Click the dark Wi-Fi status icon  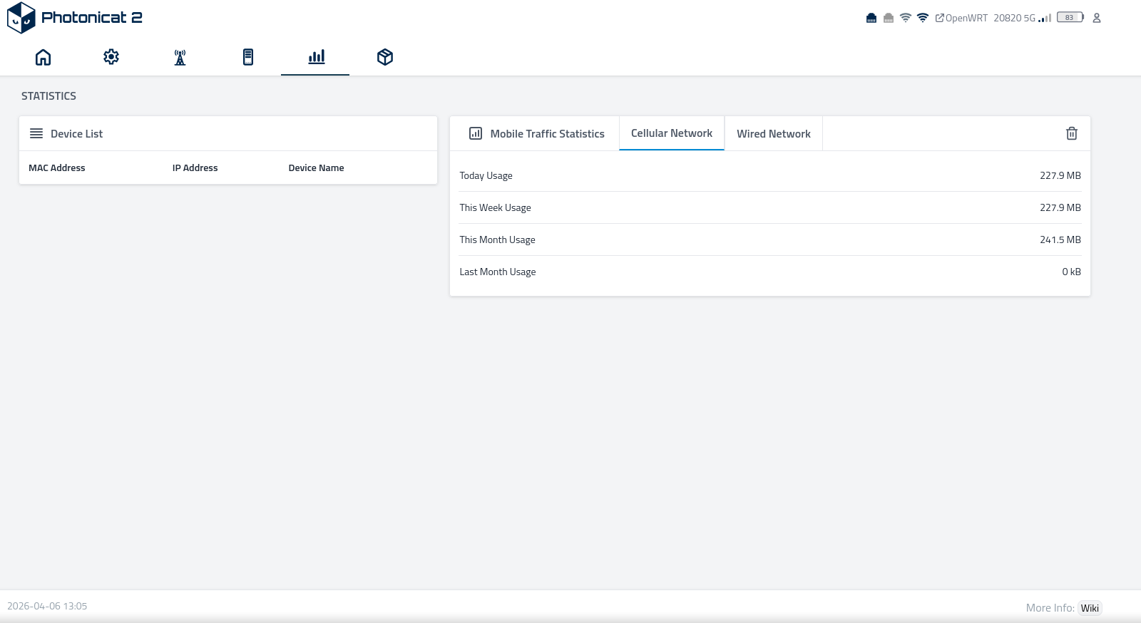(923, 18)
